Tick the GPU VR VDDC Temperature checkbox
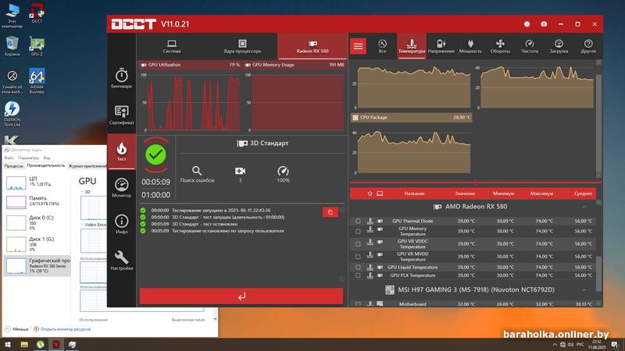 [358, 244]
